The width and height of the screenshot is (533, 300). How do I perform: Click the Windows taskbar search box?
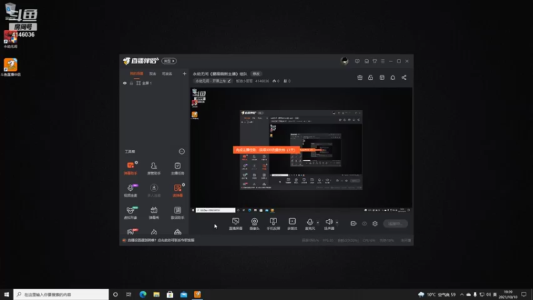coord(61,295)
